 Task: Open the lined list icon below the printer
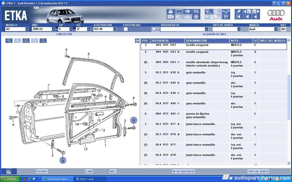[x=171, y=17]
